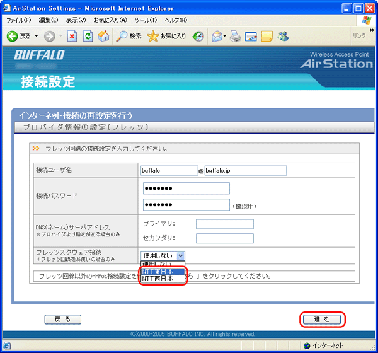Viewport: 378px width, 353px height.
Task: Click the first 接続パスワード field
Action: pos(186,188)
